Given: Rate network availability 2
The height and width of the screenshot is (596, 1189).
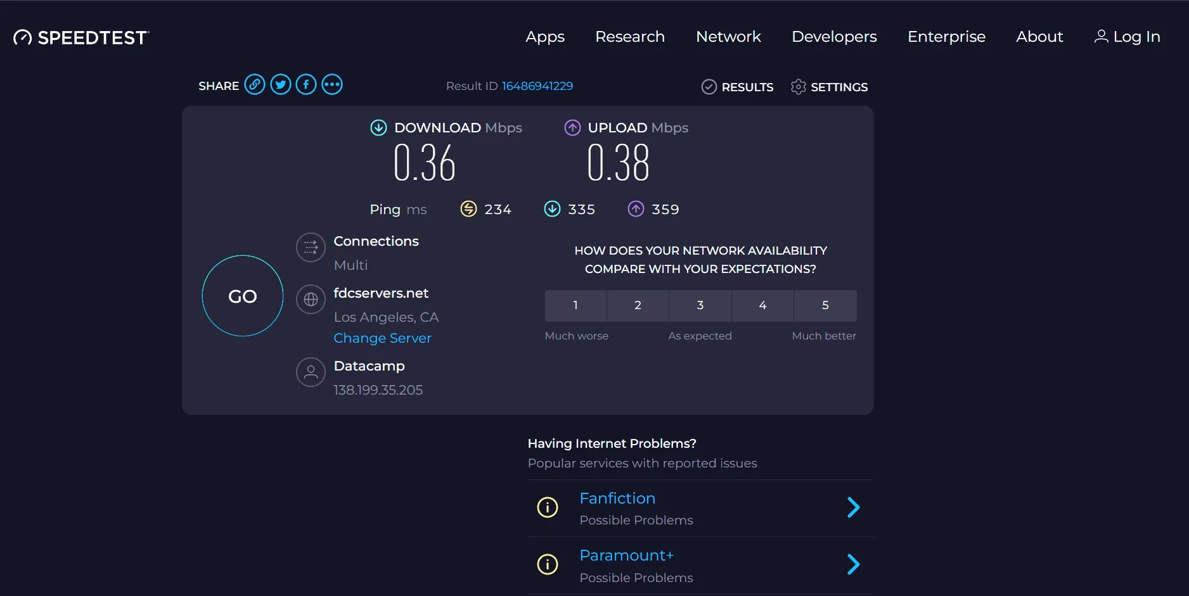Looking at the screenshot, I should [638, 305].
